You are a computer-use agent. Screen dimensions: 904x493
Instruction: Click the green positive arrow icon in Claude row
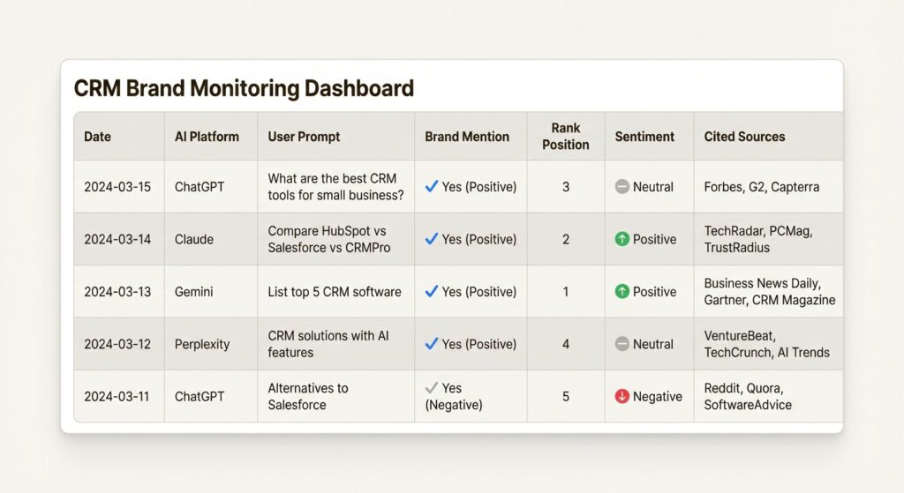point(622,239)
